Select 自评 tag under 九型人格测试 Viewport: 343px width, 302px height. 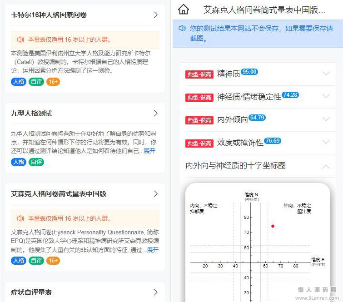[x=36, y=162]
